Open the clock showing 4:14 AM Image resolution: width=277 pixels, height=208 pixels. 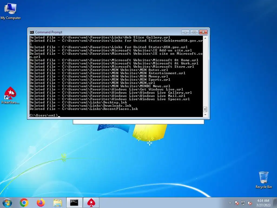(x=263, y=201)
